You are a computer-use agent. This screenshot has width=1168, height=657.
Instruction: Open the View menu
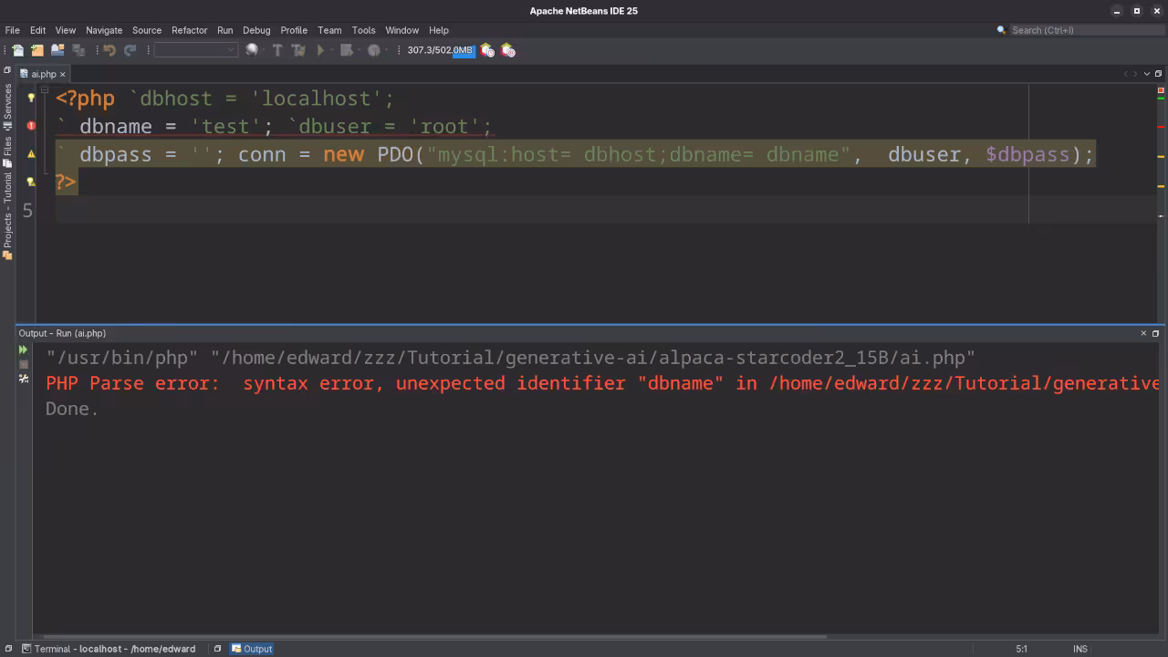pos(66,30)
